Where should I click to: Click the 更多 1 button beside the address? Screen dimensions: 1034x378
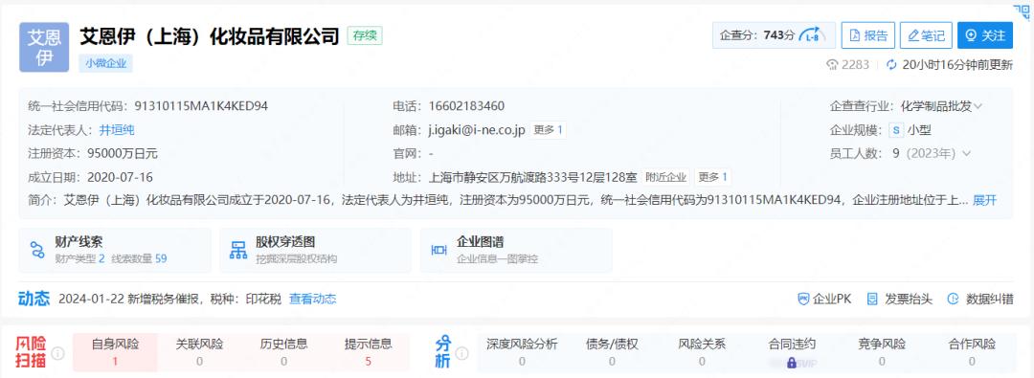pos(713,177)
